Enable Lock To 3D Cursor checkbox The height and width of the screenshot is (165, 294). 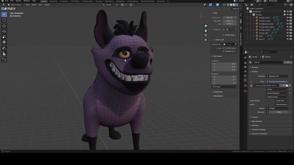224,48
